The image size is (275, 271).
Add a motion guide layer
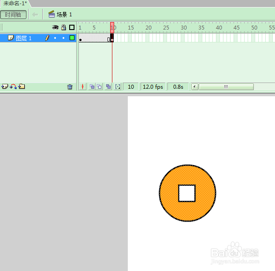tap(13, 87)
